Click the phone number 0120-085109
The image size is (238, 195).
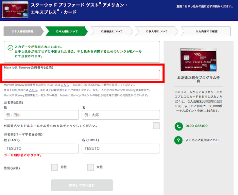197,126
